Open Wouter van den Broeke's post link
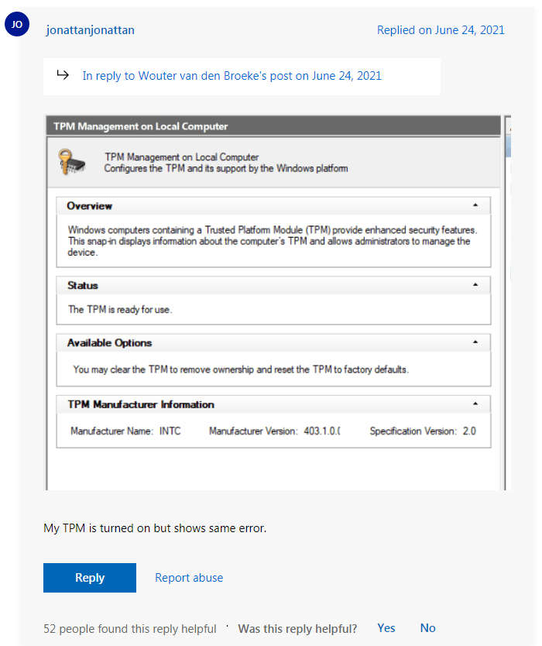Screen dimensions: 542x646 click(232, 76)
